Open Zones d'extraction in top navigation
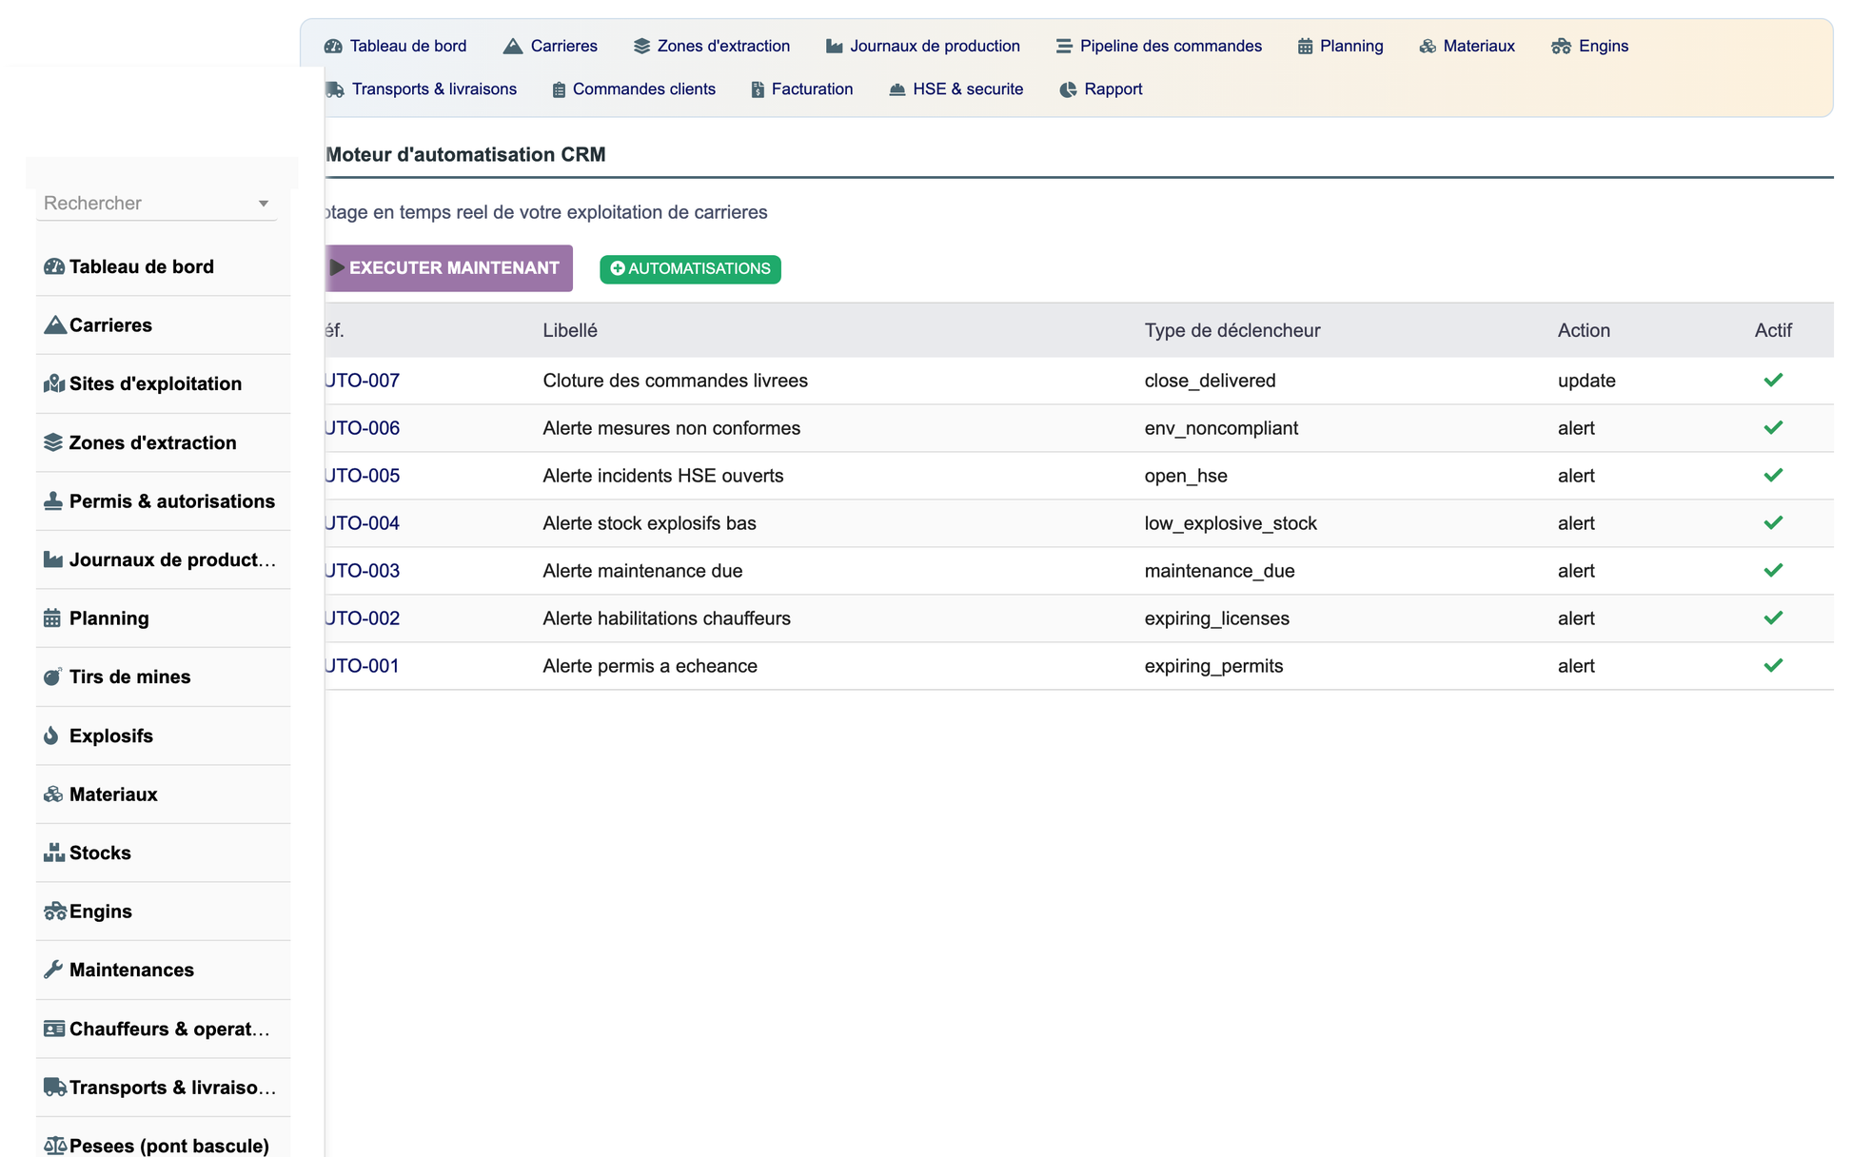 pyautogui.click(x=712, y=46)
